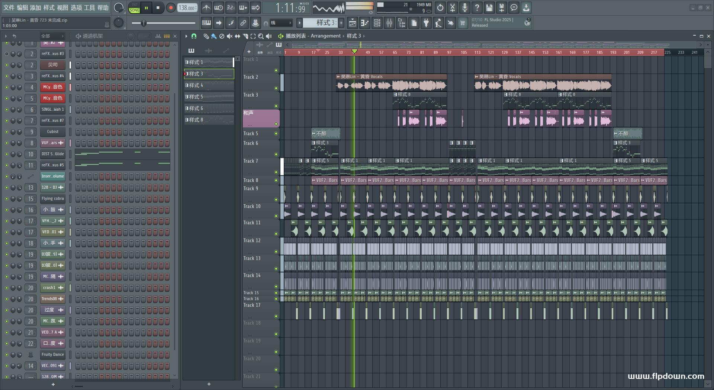Mute the Cubist channel

[6, 132]
